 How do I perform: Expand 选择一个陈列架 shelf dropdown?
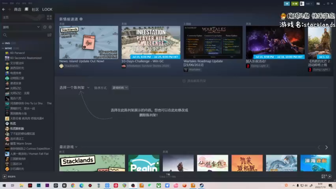(74, 88)
